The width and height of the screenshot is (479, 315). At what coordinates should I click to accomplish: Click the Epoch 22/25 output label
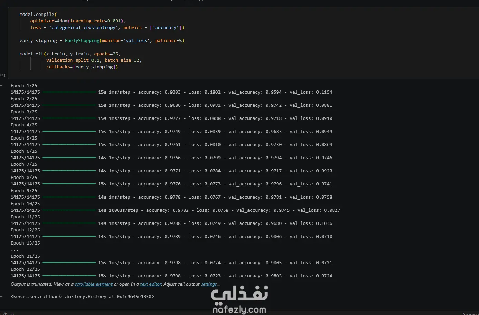25,269
